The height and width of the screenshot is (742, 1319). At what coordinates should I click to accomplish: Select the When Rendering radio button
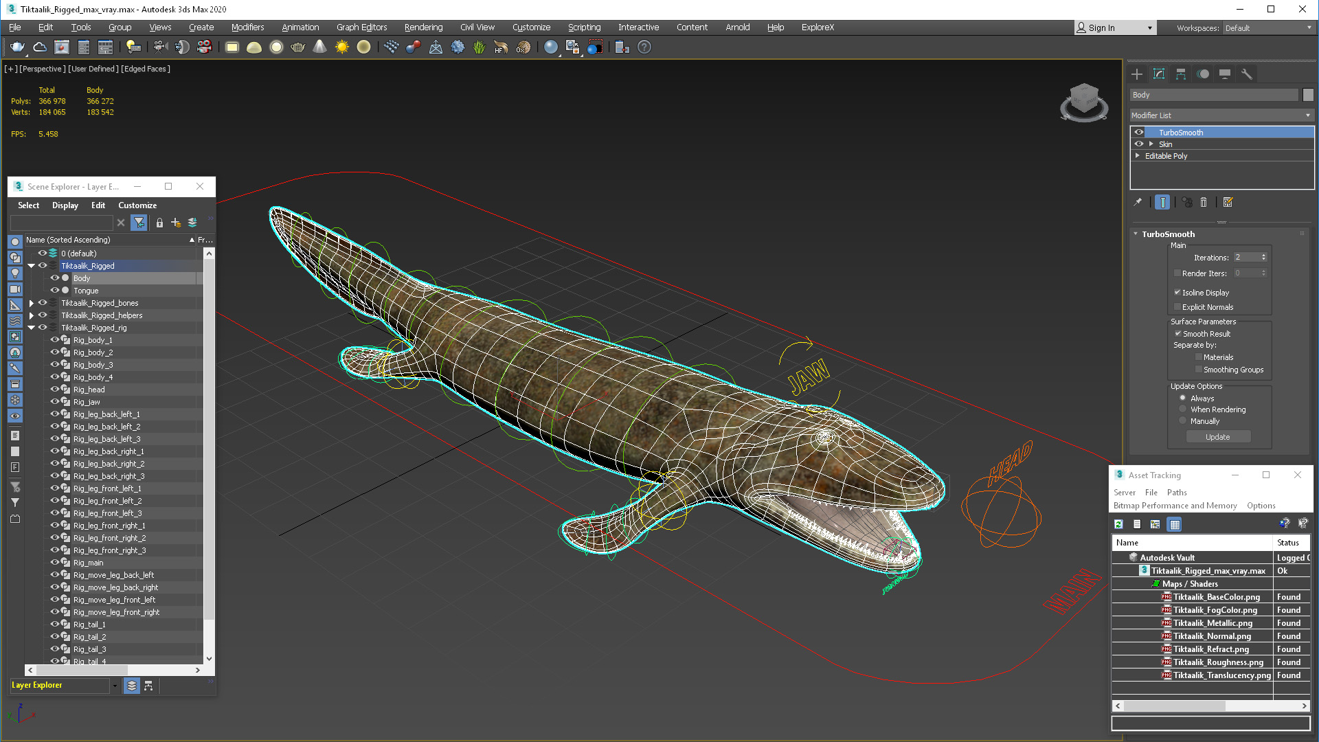[1182, 409]
